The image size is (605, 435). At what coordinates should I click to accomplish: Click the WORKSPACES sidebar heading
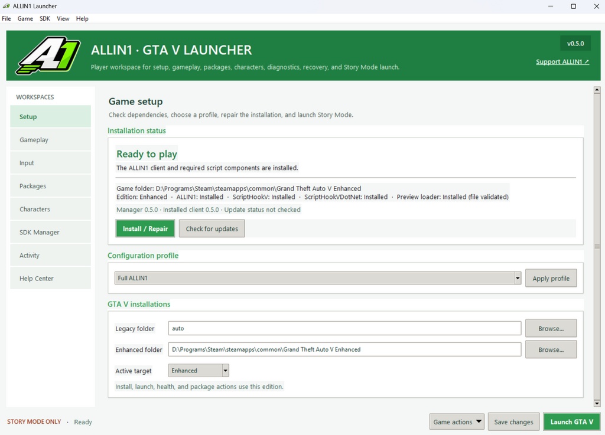point(35,97)
